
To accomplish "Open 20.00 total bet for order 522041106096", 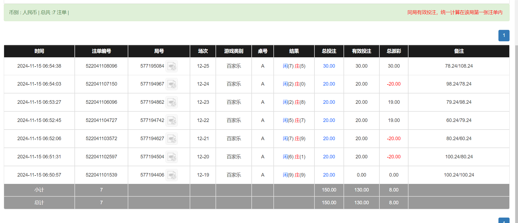I will coord(329,102).
